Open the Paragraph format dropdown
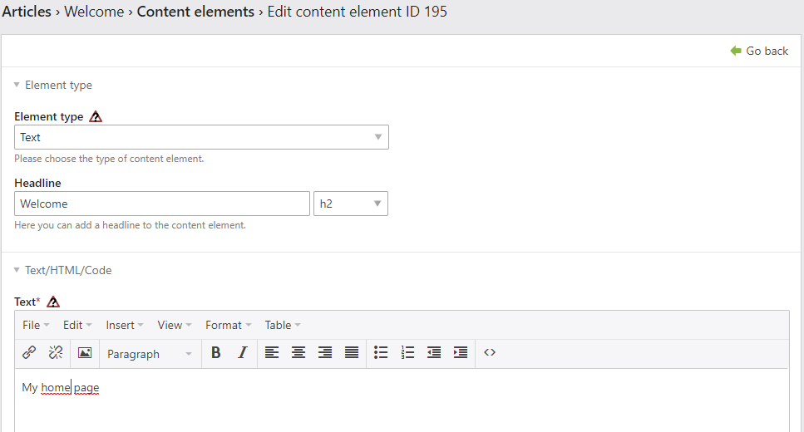The width and height of the screenshot is (804, 432). click(x=149, y=354)
